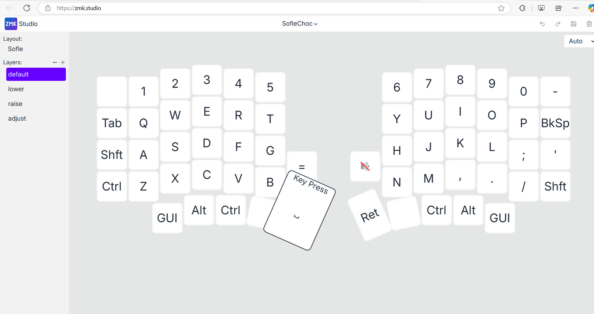Switch to the raise layer
Image resolution: width=594 pixels, height=314 pixels.
15,104
